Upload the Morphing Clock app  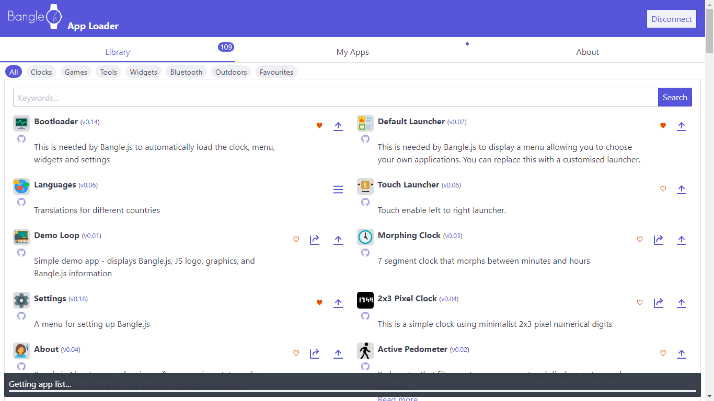[682, 240]
